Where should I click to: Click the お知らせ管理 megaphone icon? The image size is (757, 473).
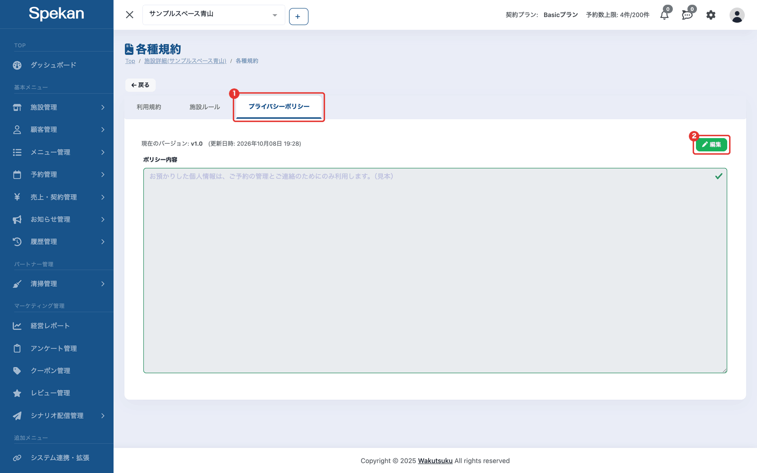[17, 219]
